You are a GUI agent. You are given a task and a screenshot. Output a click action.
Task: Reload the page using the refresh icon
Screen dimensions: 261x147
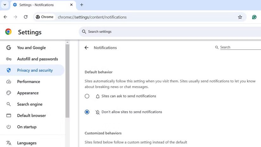click(26, 17)
